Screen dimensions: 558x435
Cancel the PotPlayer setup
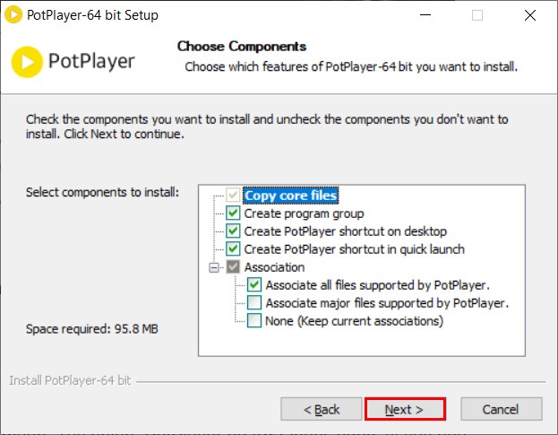click(502, 409)
